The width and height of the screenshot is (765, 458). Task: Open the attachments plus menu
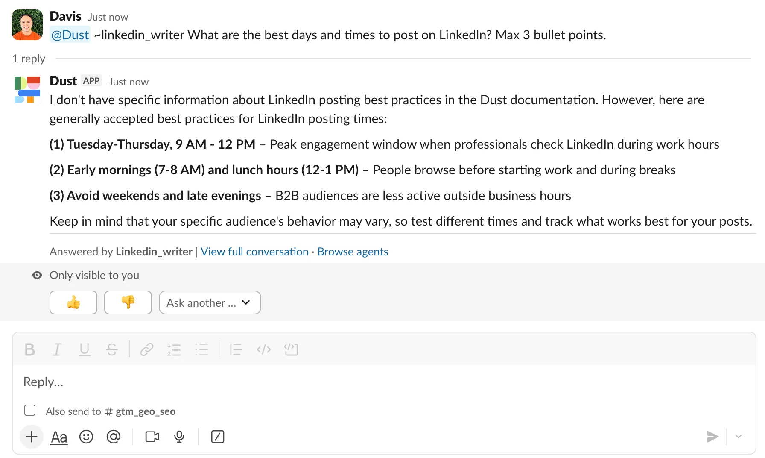pos(31,437)
